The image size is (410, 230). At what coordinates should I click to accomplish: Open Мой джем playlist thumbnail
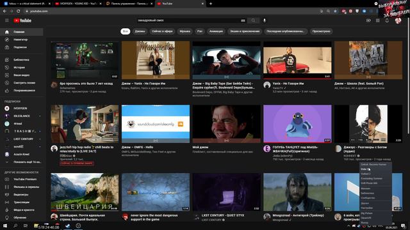click(226, 124)
